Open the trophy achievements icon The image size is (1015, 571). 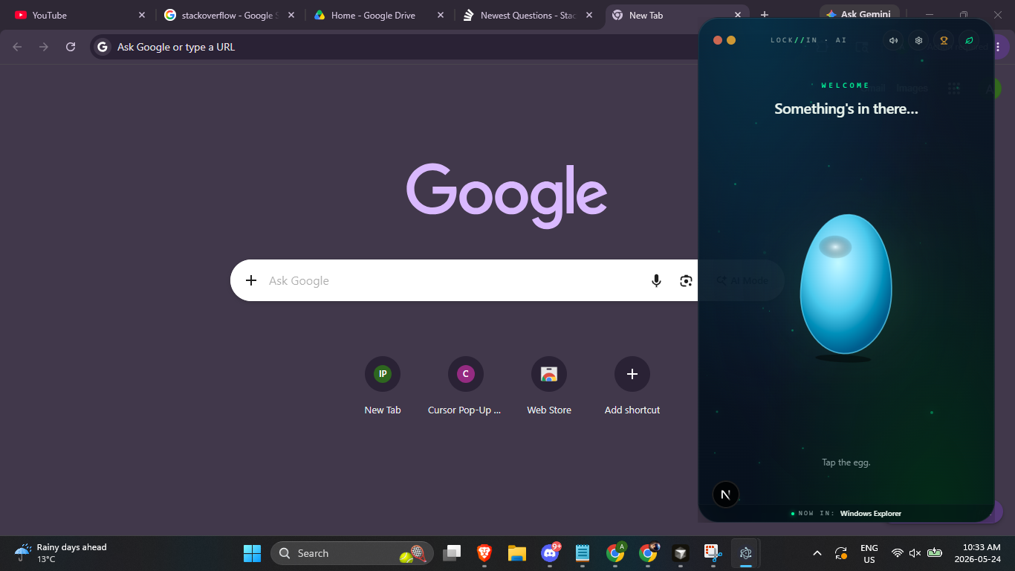(x=944, y=40)
